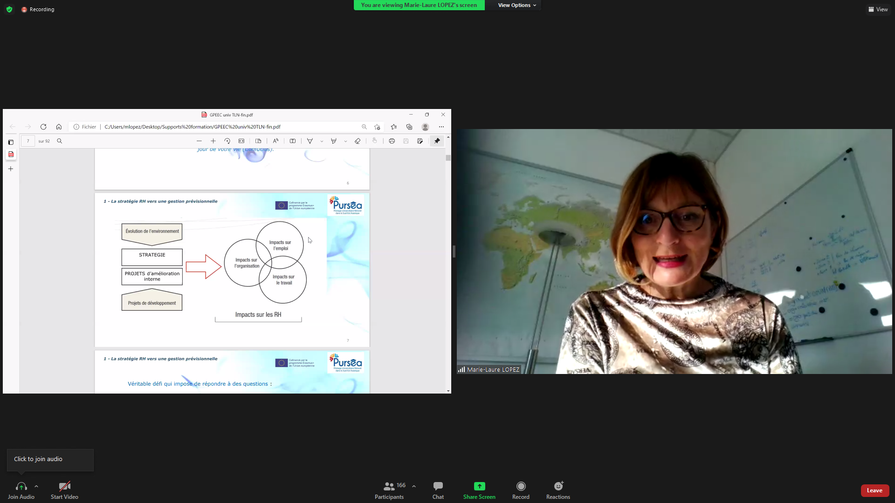895x503 pixels.
Task: Click the rotate page icon in PDF toolbar
Action: [x=227, y=141]
